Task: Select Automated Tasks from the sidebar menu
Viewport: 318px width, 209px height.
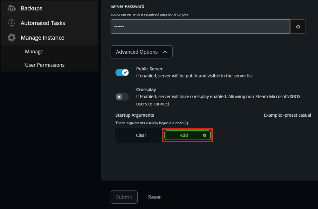Action: pyautogui.click(x=43, y=23)
